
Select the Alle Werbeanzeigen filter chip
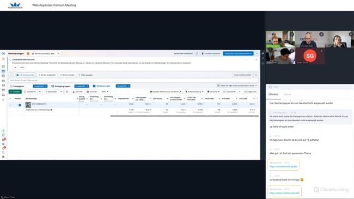(26, 75)
